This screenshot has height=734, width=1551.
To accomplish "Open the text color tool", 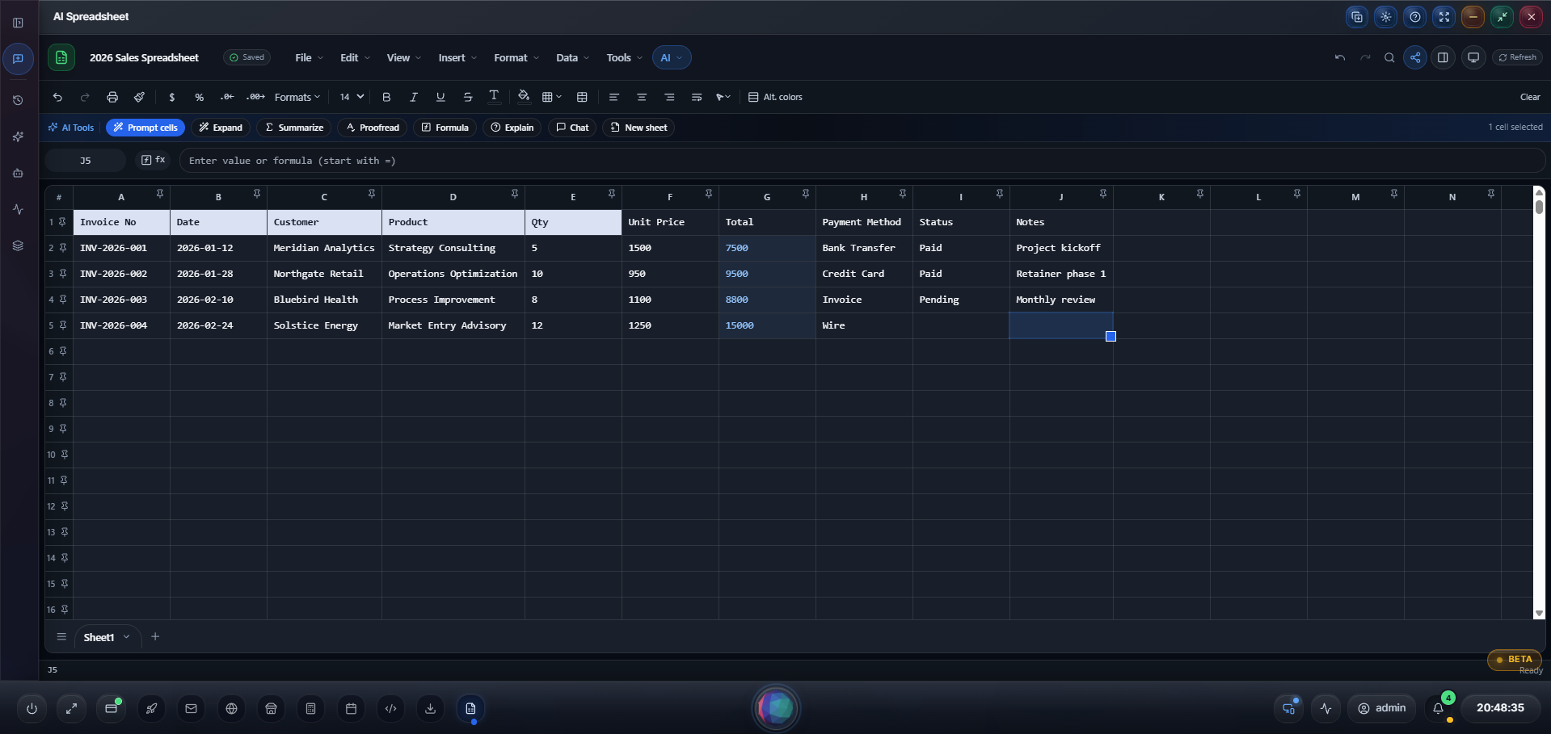I will (x=494, y=96).
